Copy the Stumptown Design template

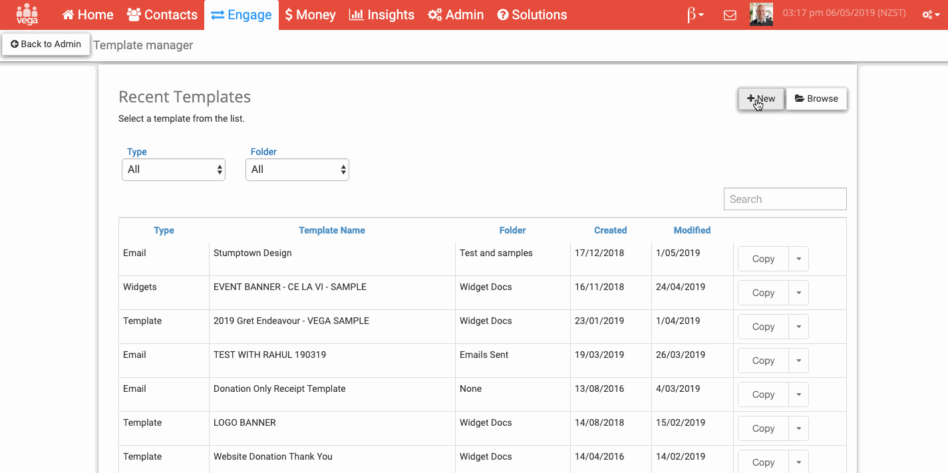(x=763, y=259)
